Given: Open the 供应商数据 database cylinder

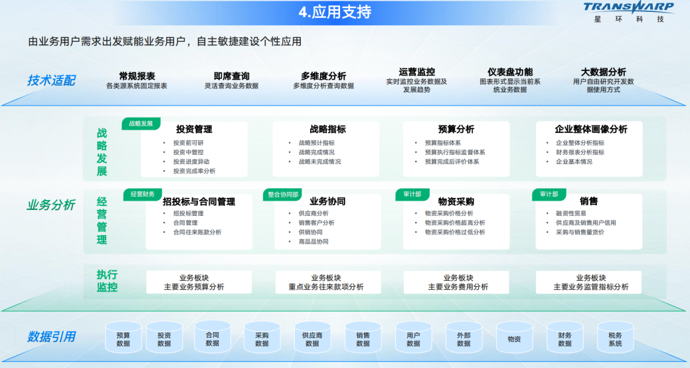Looking at the screenshot, I should point(312,338).
